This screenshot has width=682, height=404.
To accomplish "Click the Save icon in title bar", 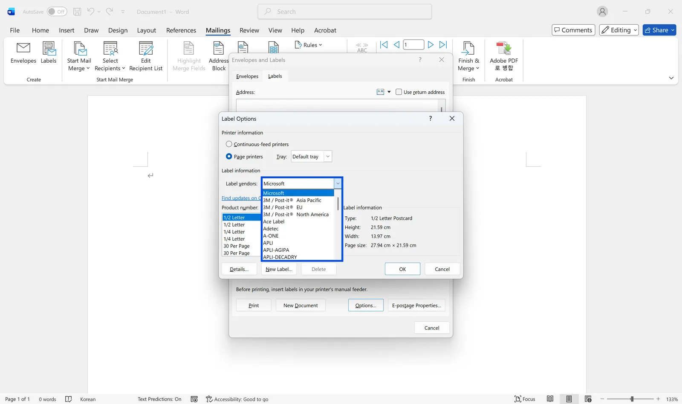I will pos(77,12).
